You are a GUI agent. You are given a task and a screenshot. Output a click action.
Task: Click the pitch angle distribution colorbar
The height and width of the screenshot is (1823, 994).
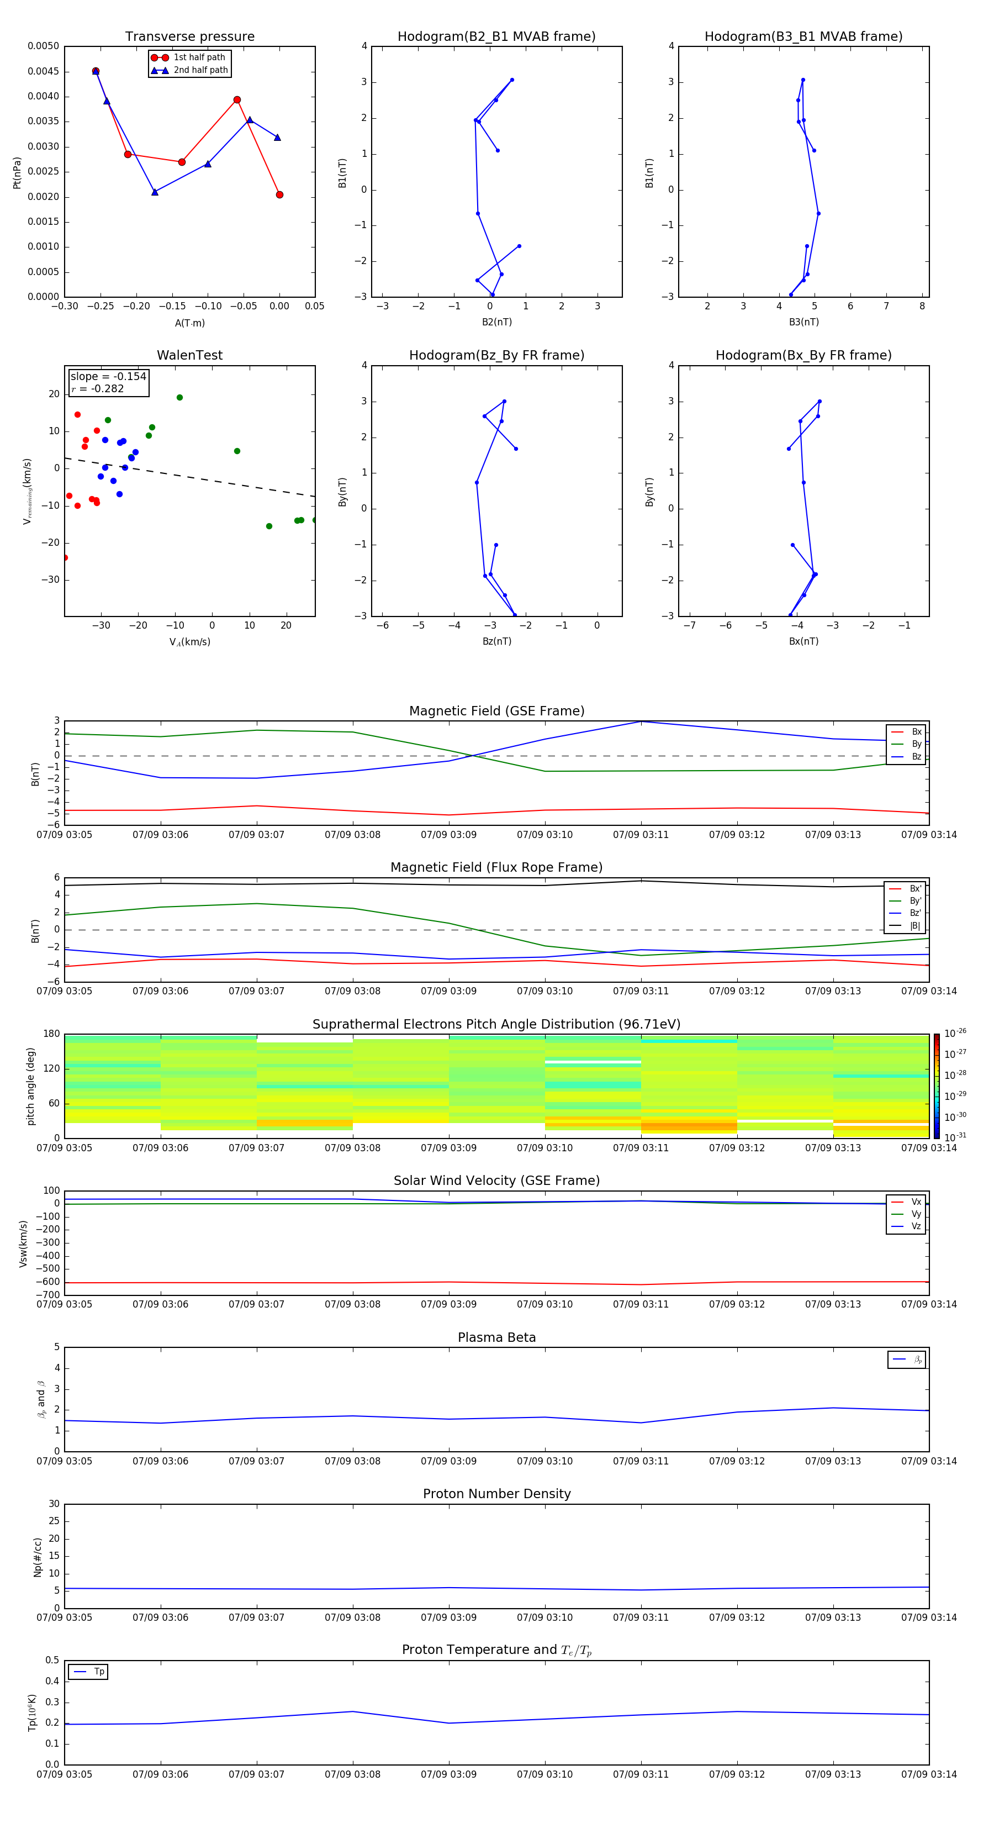pyautogui.click(x=937, y=1086)
